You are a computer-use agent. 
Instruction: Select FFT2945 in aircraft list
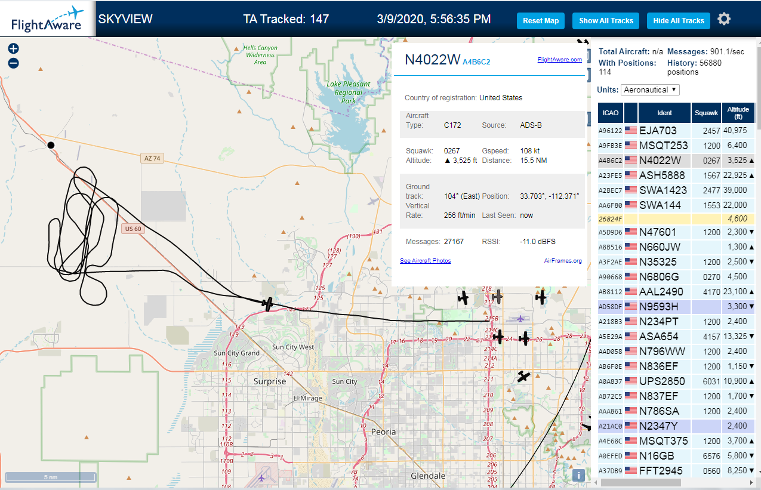[x=677, y=470]
